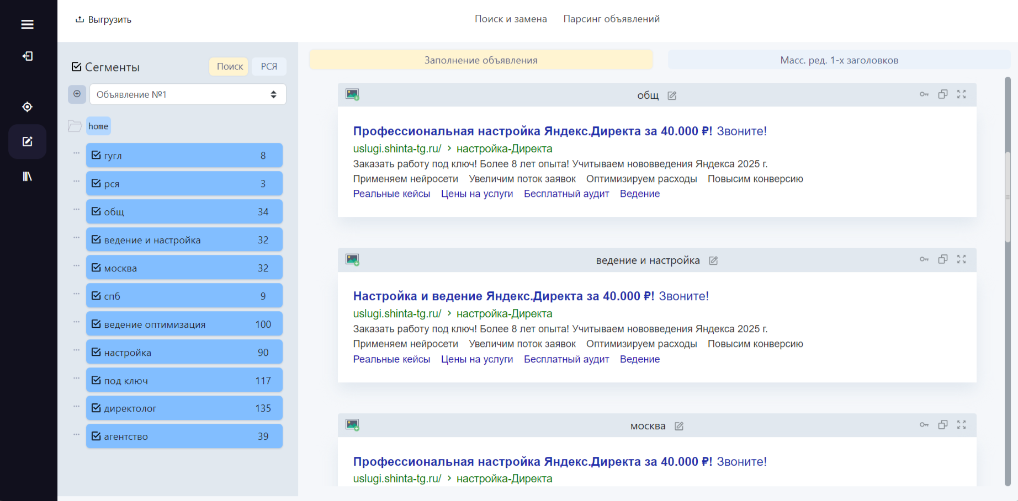Uncheck the рся segment checkbox
Viewport: 1018px width, 501px height.
[x=96, y=183]
